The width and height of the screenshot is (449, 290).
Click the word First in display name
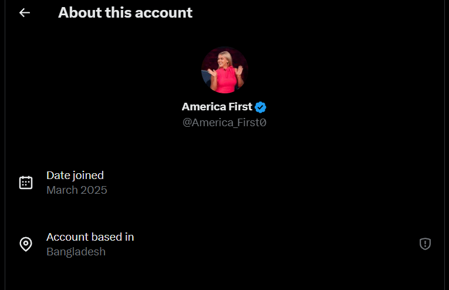click(239, 107)
